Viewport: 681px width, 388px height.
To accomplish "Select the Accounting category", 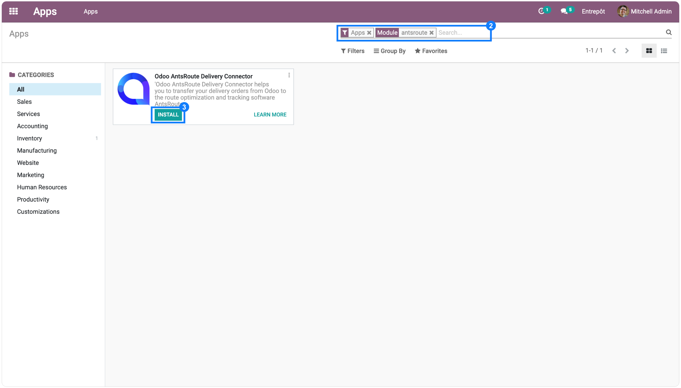I will point(55,126).
